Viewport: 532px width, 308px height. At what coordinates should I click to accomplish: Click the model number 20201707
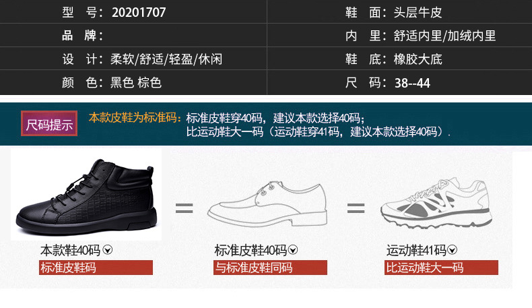[x=139, y=13]
